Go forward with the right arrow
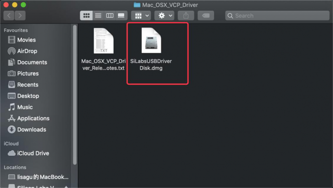 (x=20, y=16)
